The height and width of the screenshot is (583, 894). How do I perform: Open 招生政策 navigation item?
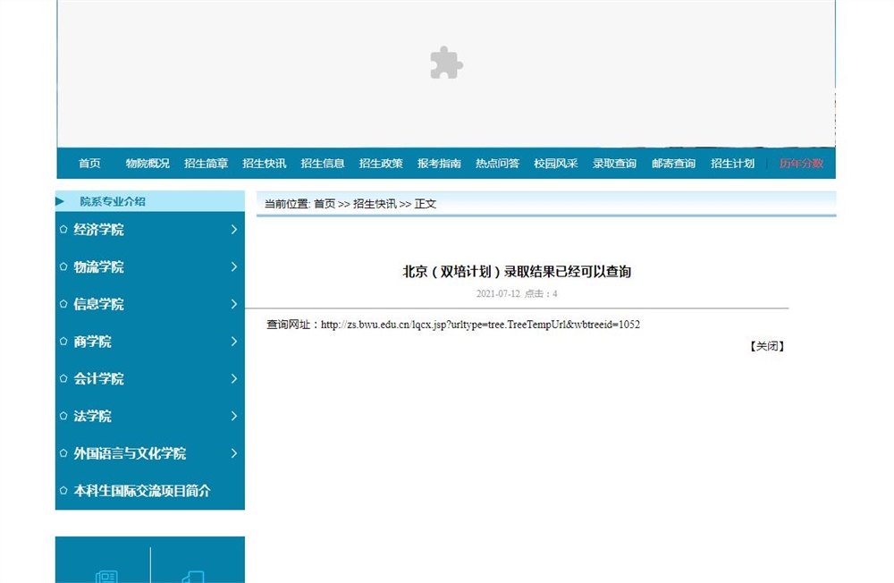click(381, 164)
